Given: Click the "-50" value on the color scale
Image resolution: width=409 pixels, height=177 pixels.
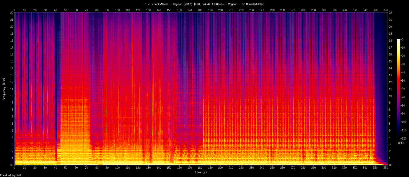Looking at the screenshot, I should coord(403,81).
